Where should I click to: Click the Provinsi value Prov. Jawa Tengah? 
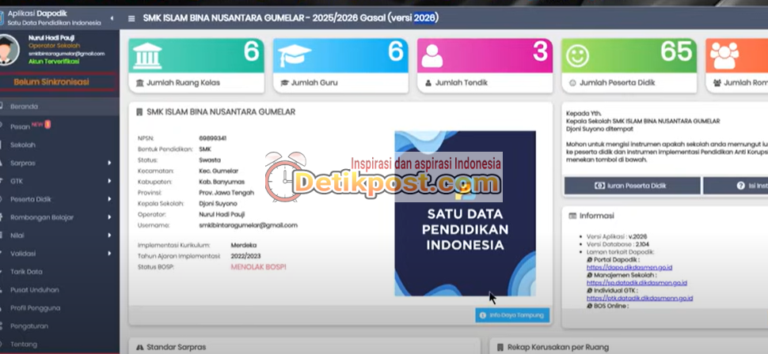point(226,193)
